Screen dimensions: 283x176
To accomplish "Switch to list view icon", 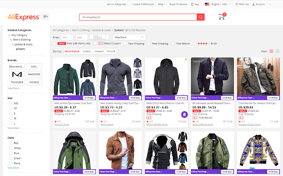I will [278, 51].
